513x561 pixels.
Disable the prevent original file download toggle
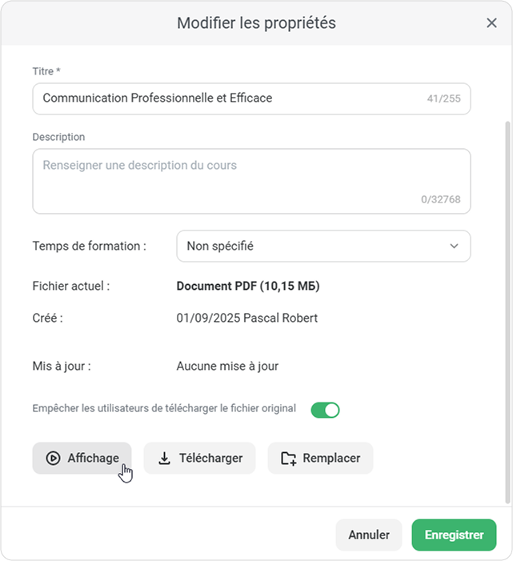pos(326,410)
